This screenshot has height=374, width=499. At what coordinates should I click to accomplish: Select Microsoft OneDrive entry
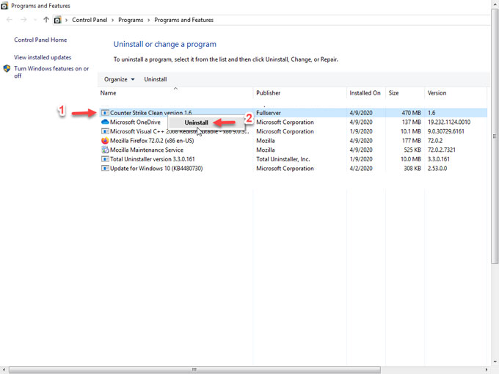(x=135, y=122)
